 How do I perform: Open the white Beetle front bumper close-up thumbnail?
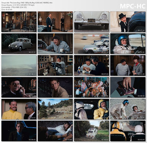click(x=92, y=22)
